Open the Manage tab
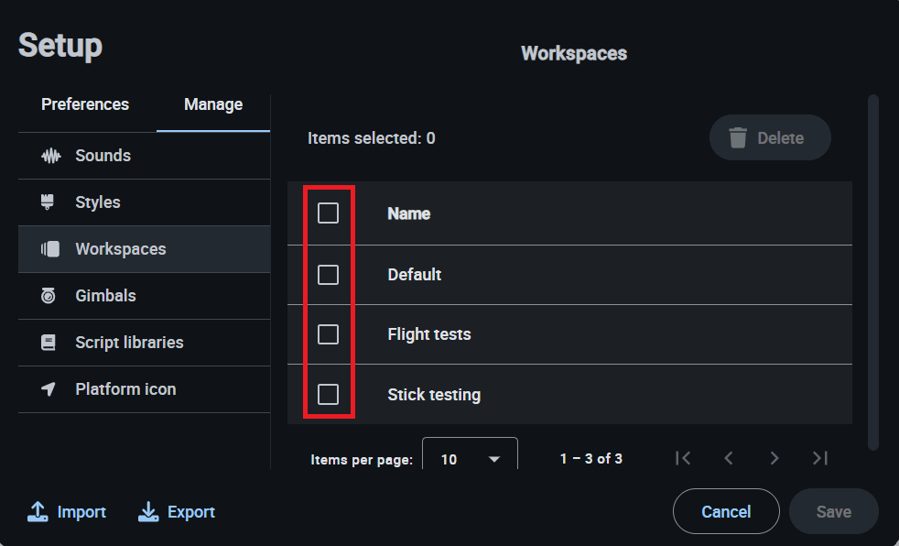Screen dimensions: 899x546 [x=213, y=104]
